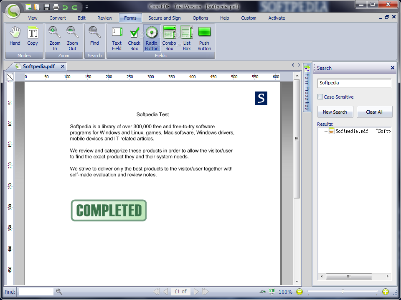
Task: Click the Open file folder icon
Action: pos(37,7)
